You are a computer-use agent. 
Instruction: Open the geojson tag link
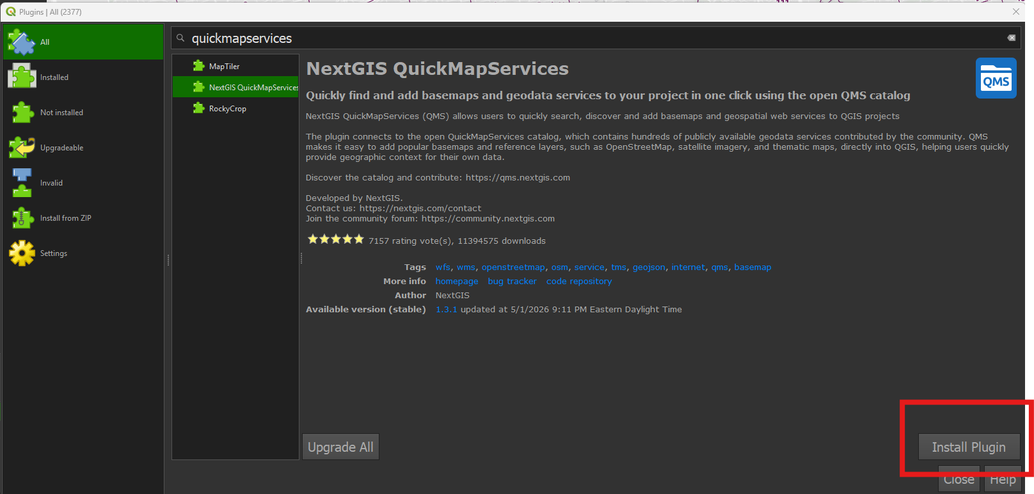[x=649, y=267]
